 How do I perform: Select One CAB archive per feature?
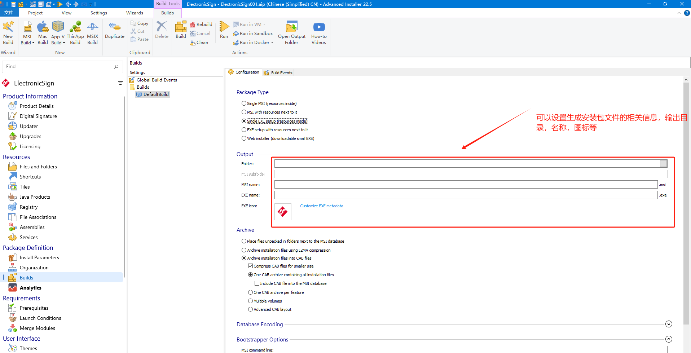(276, 292)
